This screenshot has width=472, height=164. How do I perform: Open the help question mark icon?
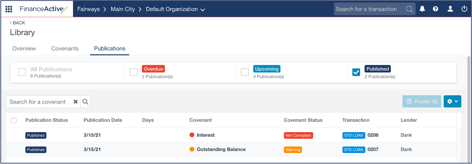point(435,9)
